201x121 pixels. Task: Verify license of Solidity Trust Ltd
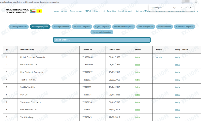[177, 87]
